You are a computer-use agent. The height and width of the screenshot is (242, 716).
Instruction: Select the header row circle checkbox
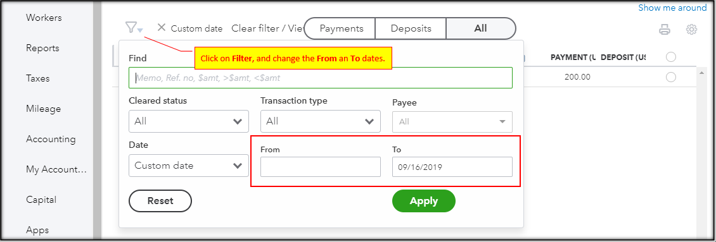point(671,57)
